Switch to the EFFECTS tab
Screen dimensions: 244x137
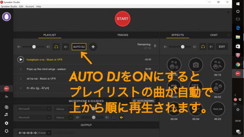click(x=178, y=35)
